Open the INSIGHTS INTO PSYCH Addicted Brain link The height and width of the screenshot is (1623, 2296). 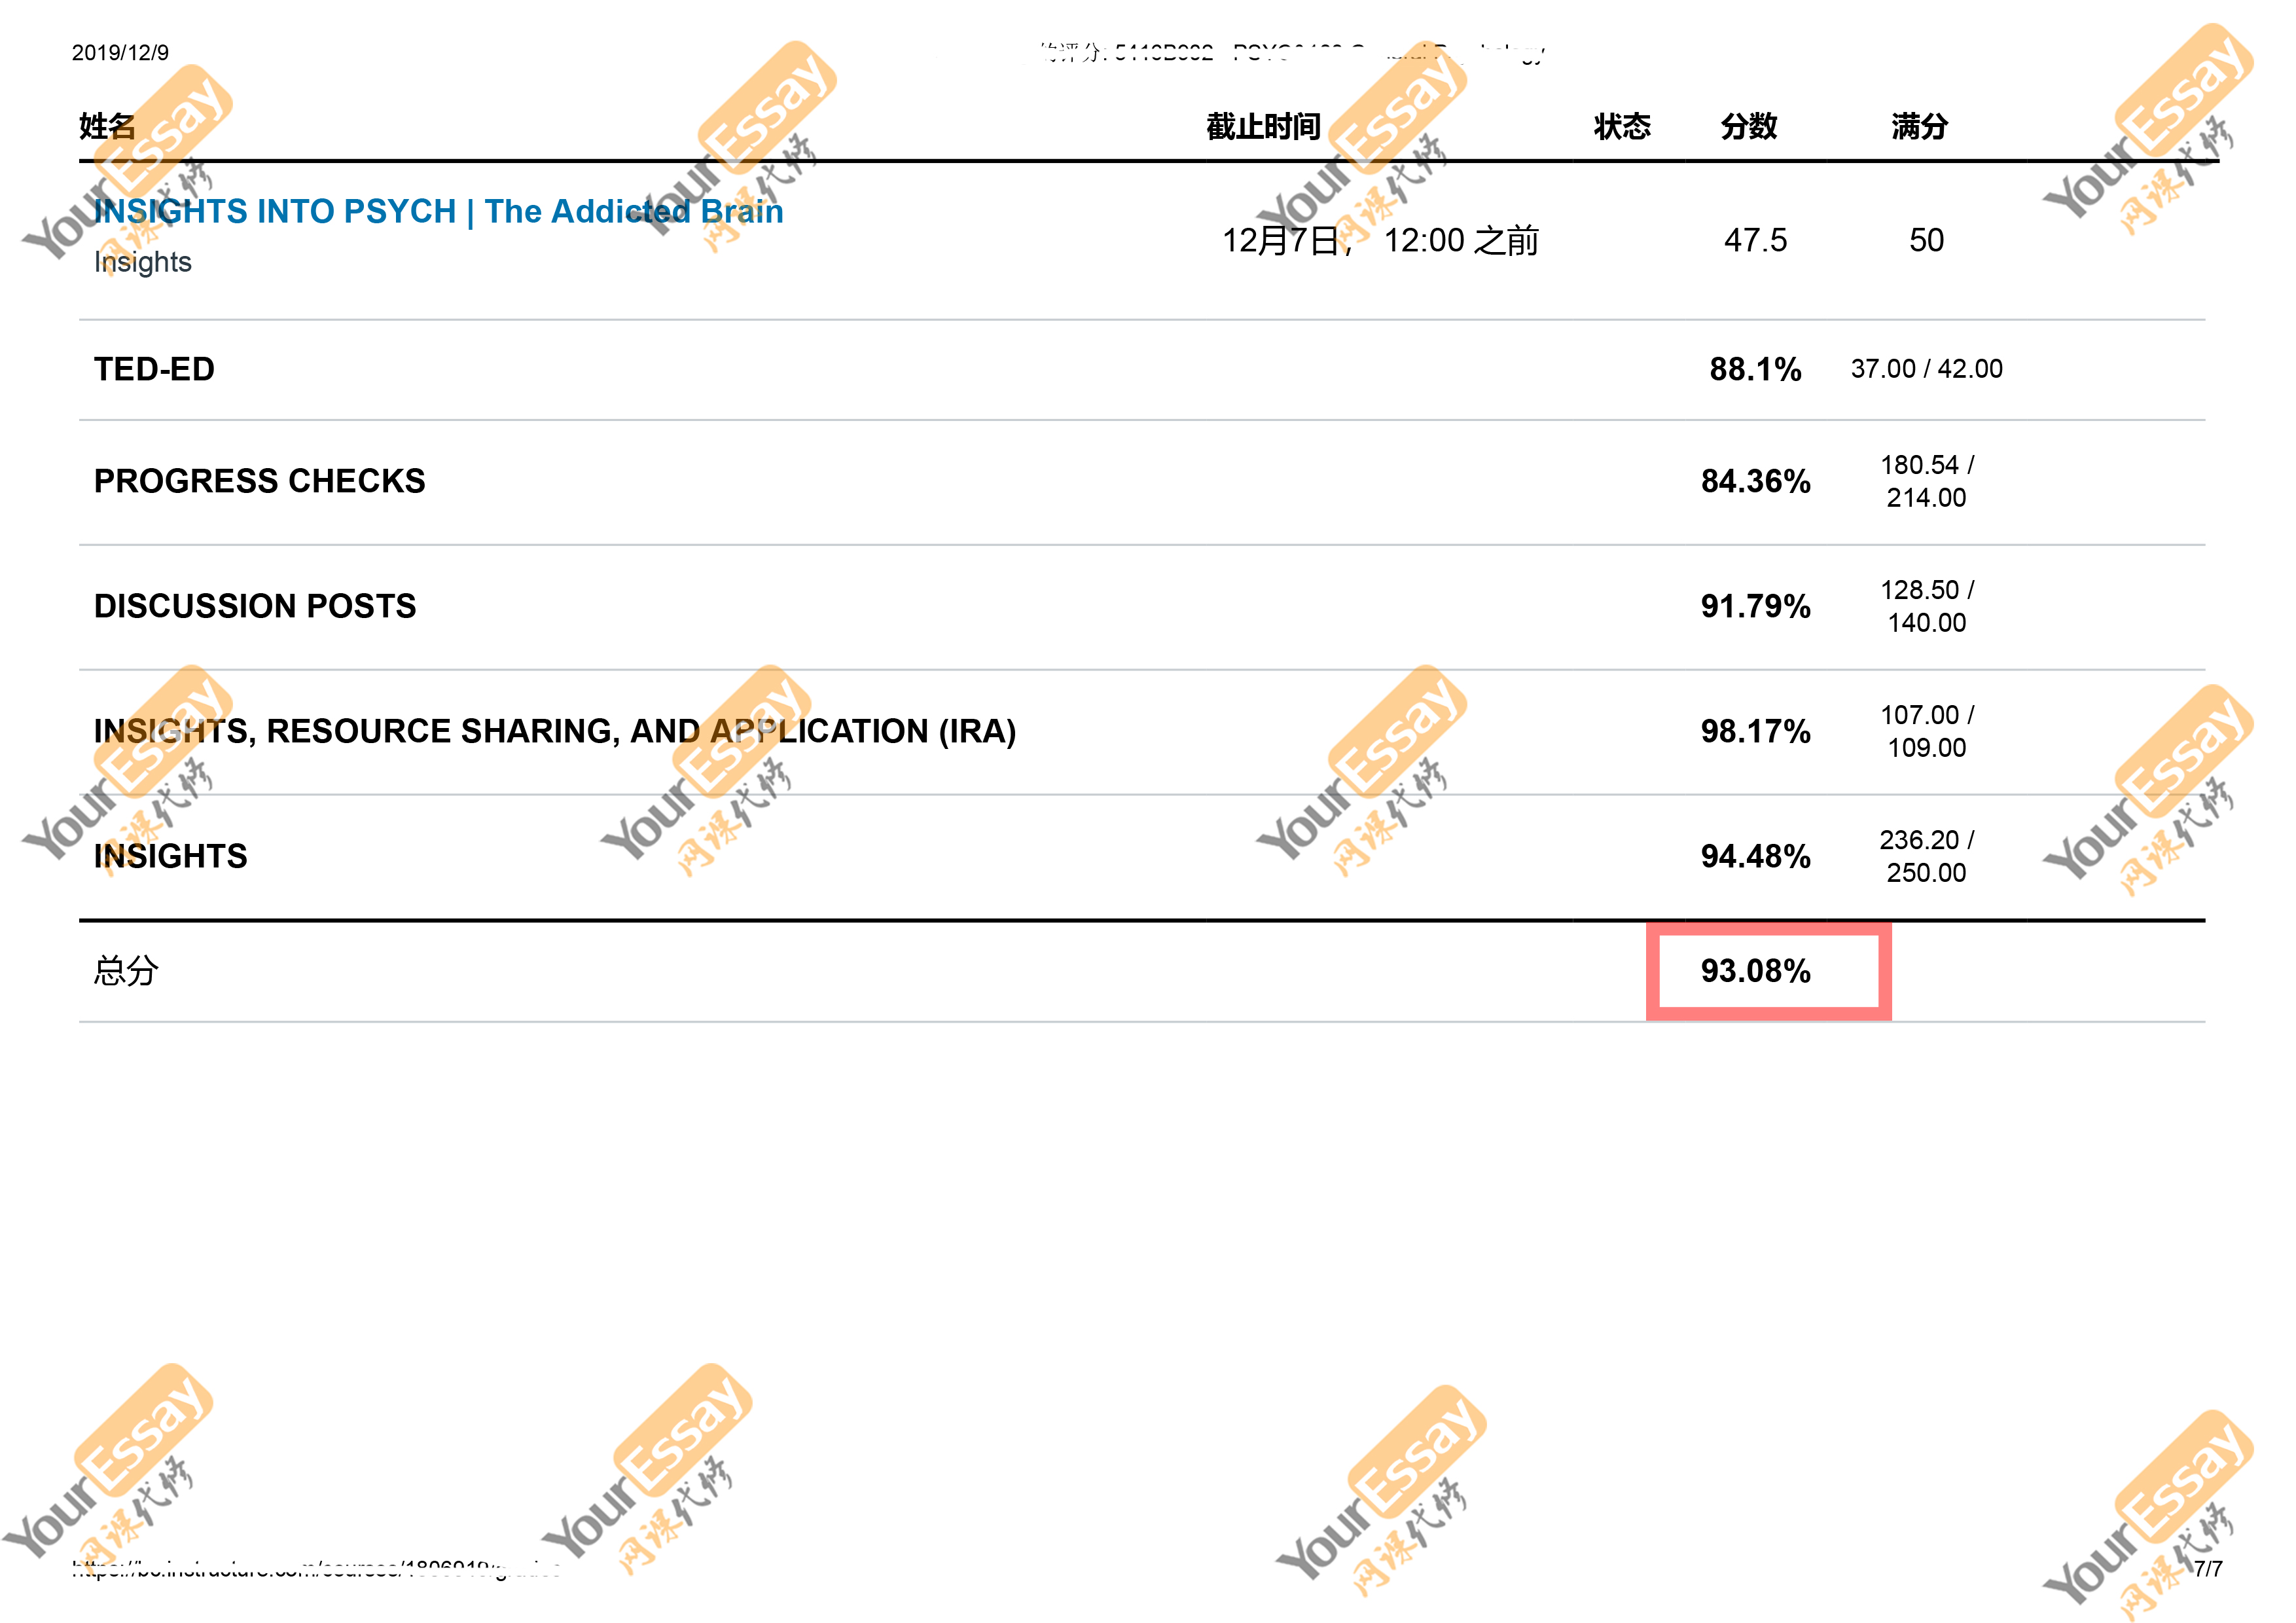click(438, 211)
